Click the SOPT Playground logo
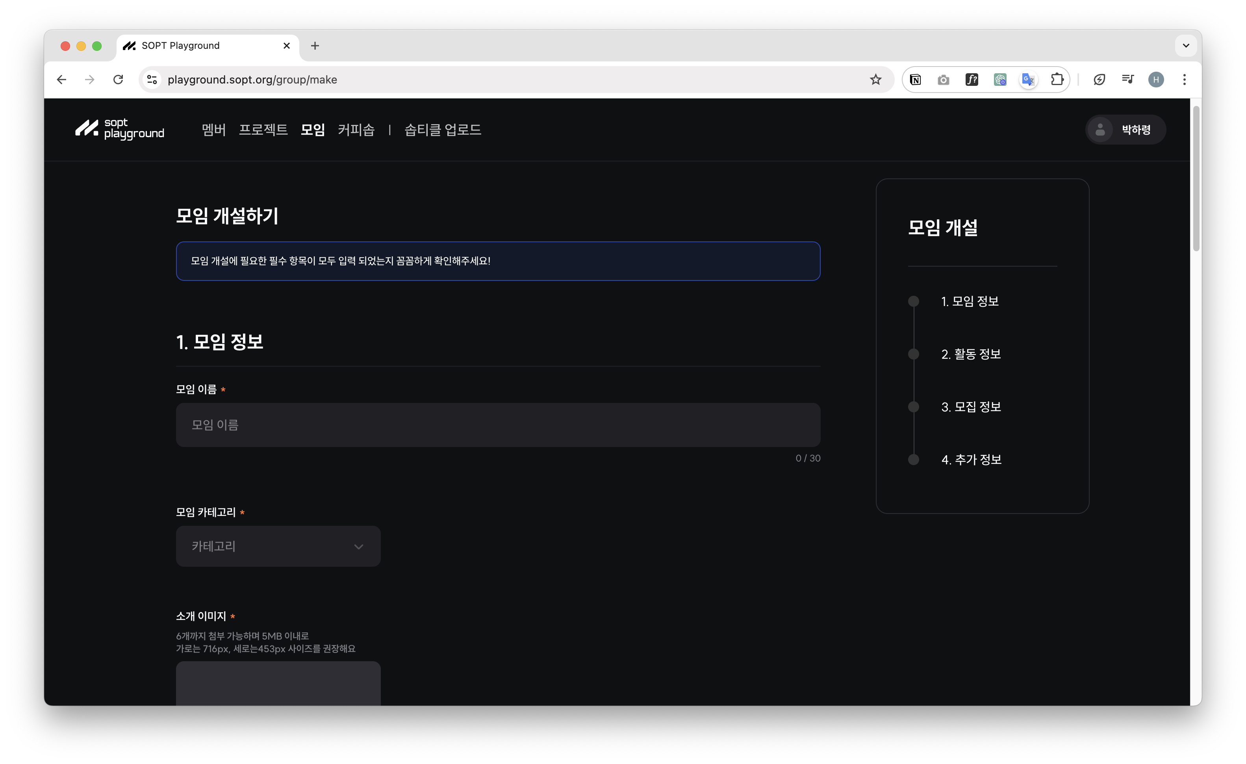 point(120,130)
